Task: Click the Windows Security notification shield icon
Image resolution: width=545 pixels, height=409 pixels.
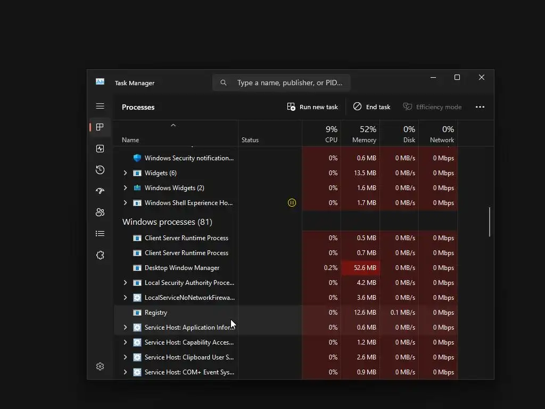Action: click(137, 158)
